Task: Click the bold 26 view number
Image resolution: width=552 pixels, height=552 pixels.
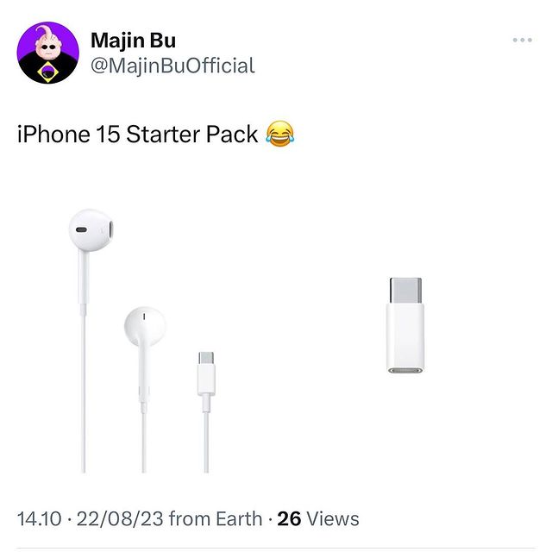Action: [289, 519]
